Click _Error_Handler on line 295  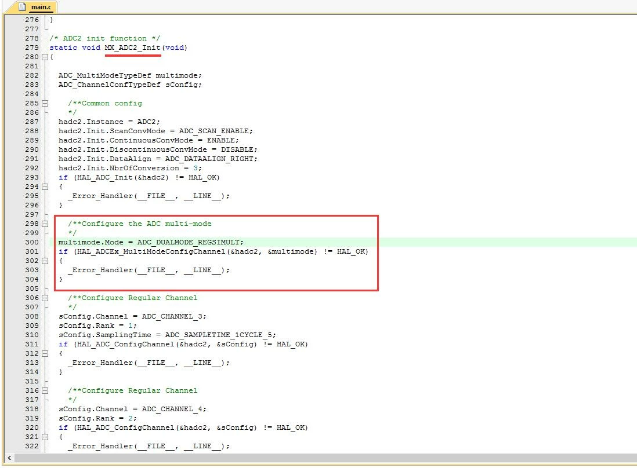click(100, 196)
